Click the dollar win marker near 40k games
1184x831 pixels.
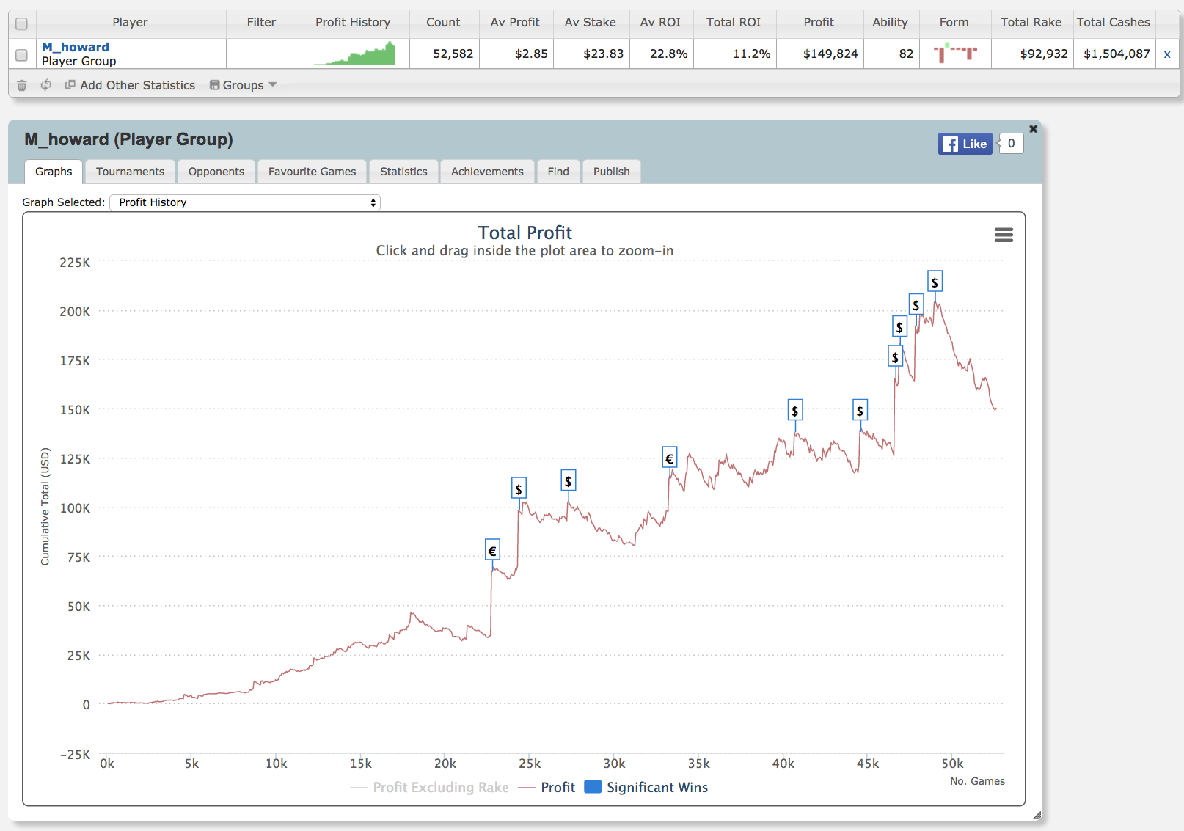click(795, 410)
